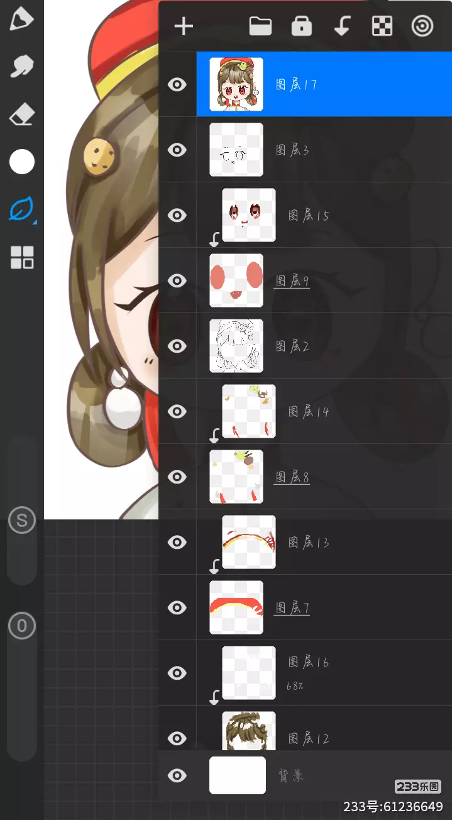Open the layers leaf icon

(x=21, y=209)
